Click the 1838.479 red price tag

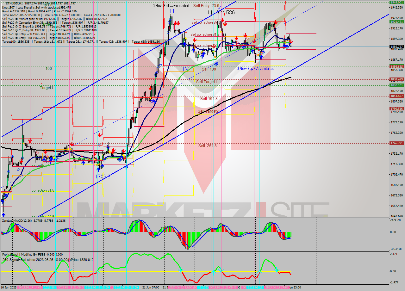click(x=396, y=79)
